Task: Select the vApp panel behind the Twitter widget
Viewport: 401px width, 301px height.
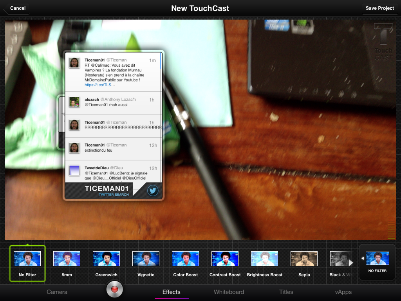Action: pos(60,122)
